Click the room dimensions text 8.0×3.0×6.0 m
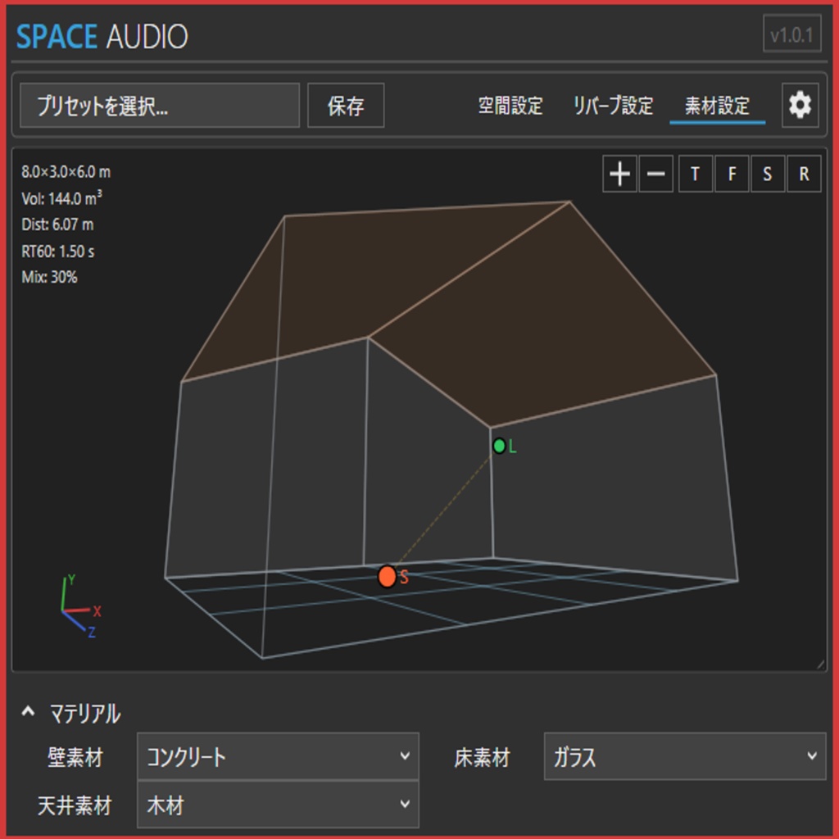Image resolution: width=839 pixels, height=839 pixels. (66, 172)
